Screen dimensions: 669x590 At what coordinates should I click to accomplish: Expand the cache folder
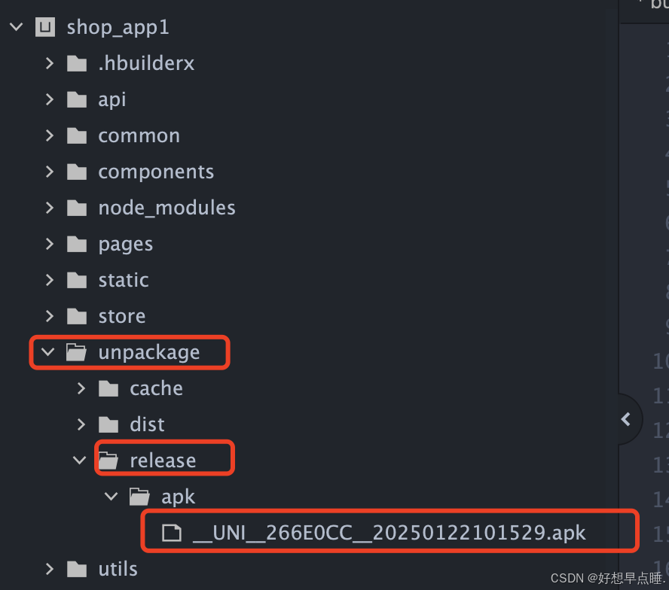pos(81,388)
